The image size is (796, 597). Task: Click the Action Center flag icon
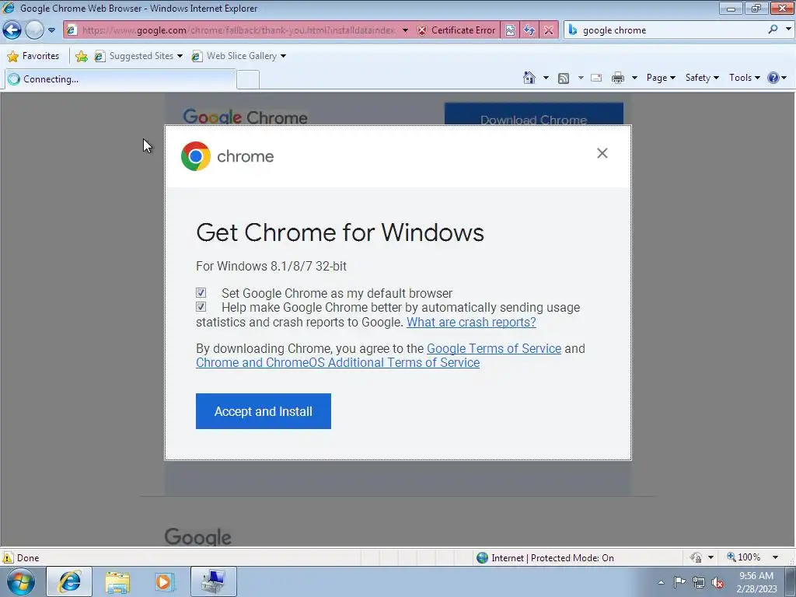(679, 582)
